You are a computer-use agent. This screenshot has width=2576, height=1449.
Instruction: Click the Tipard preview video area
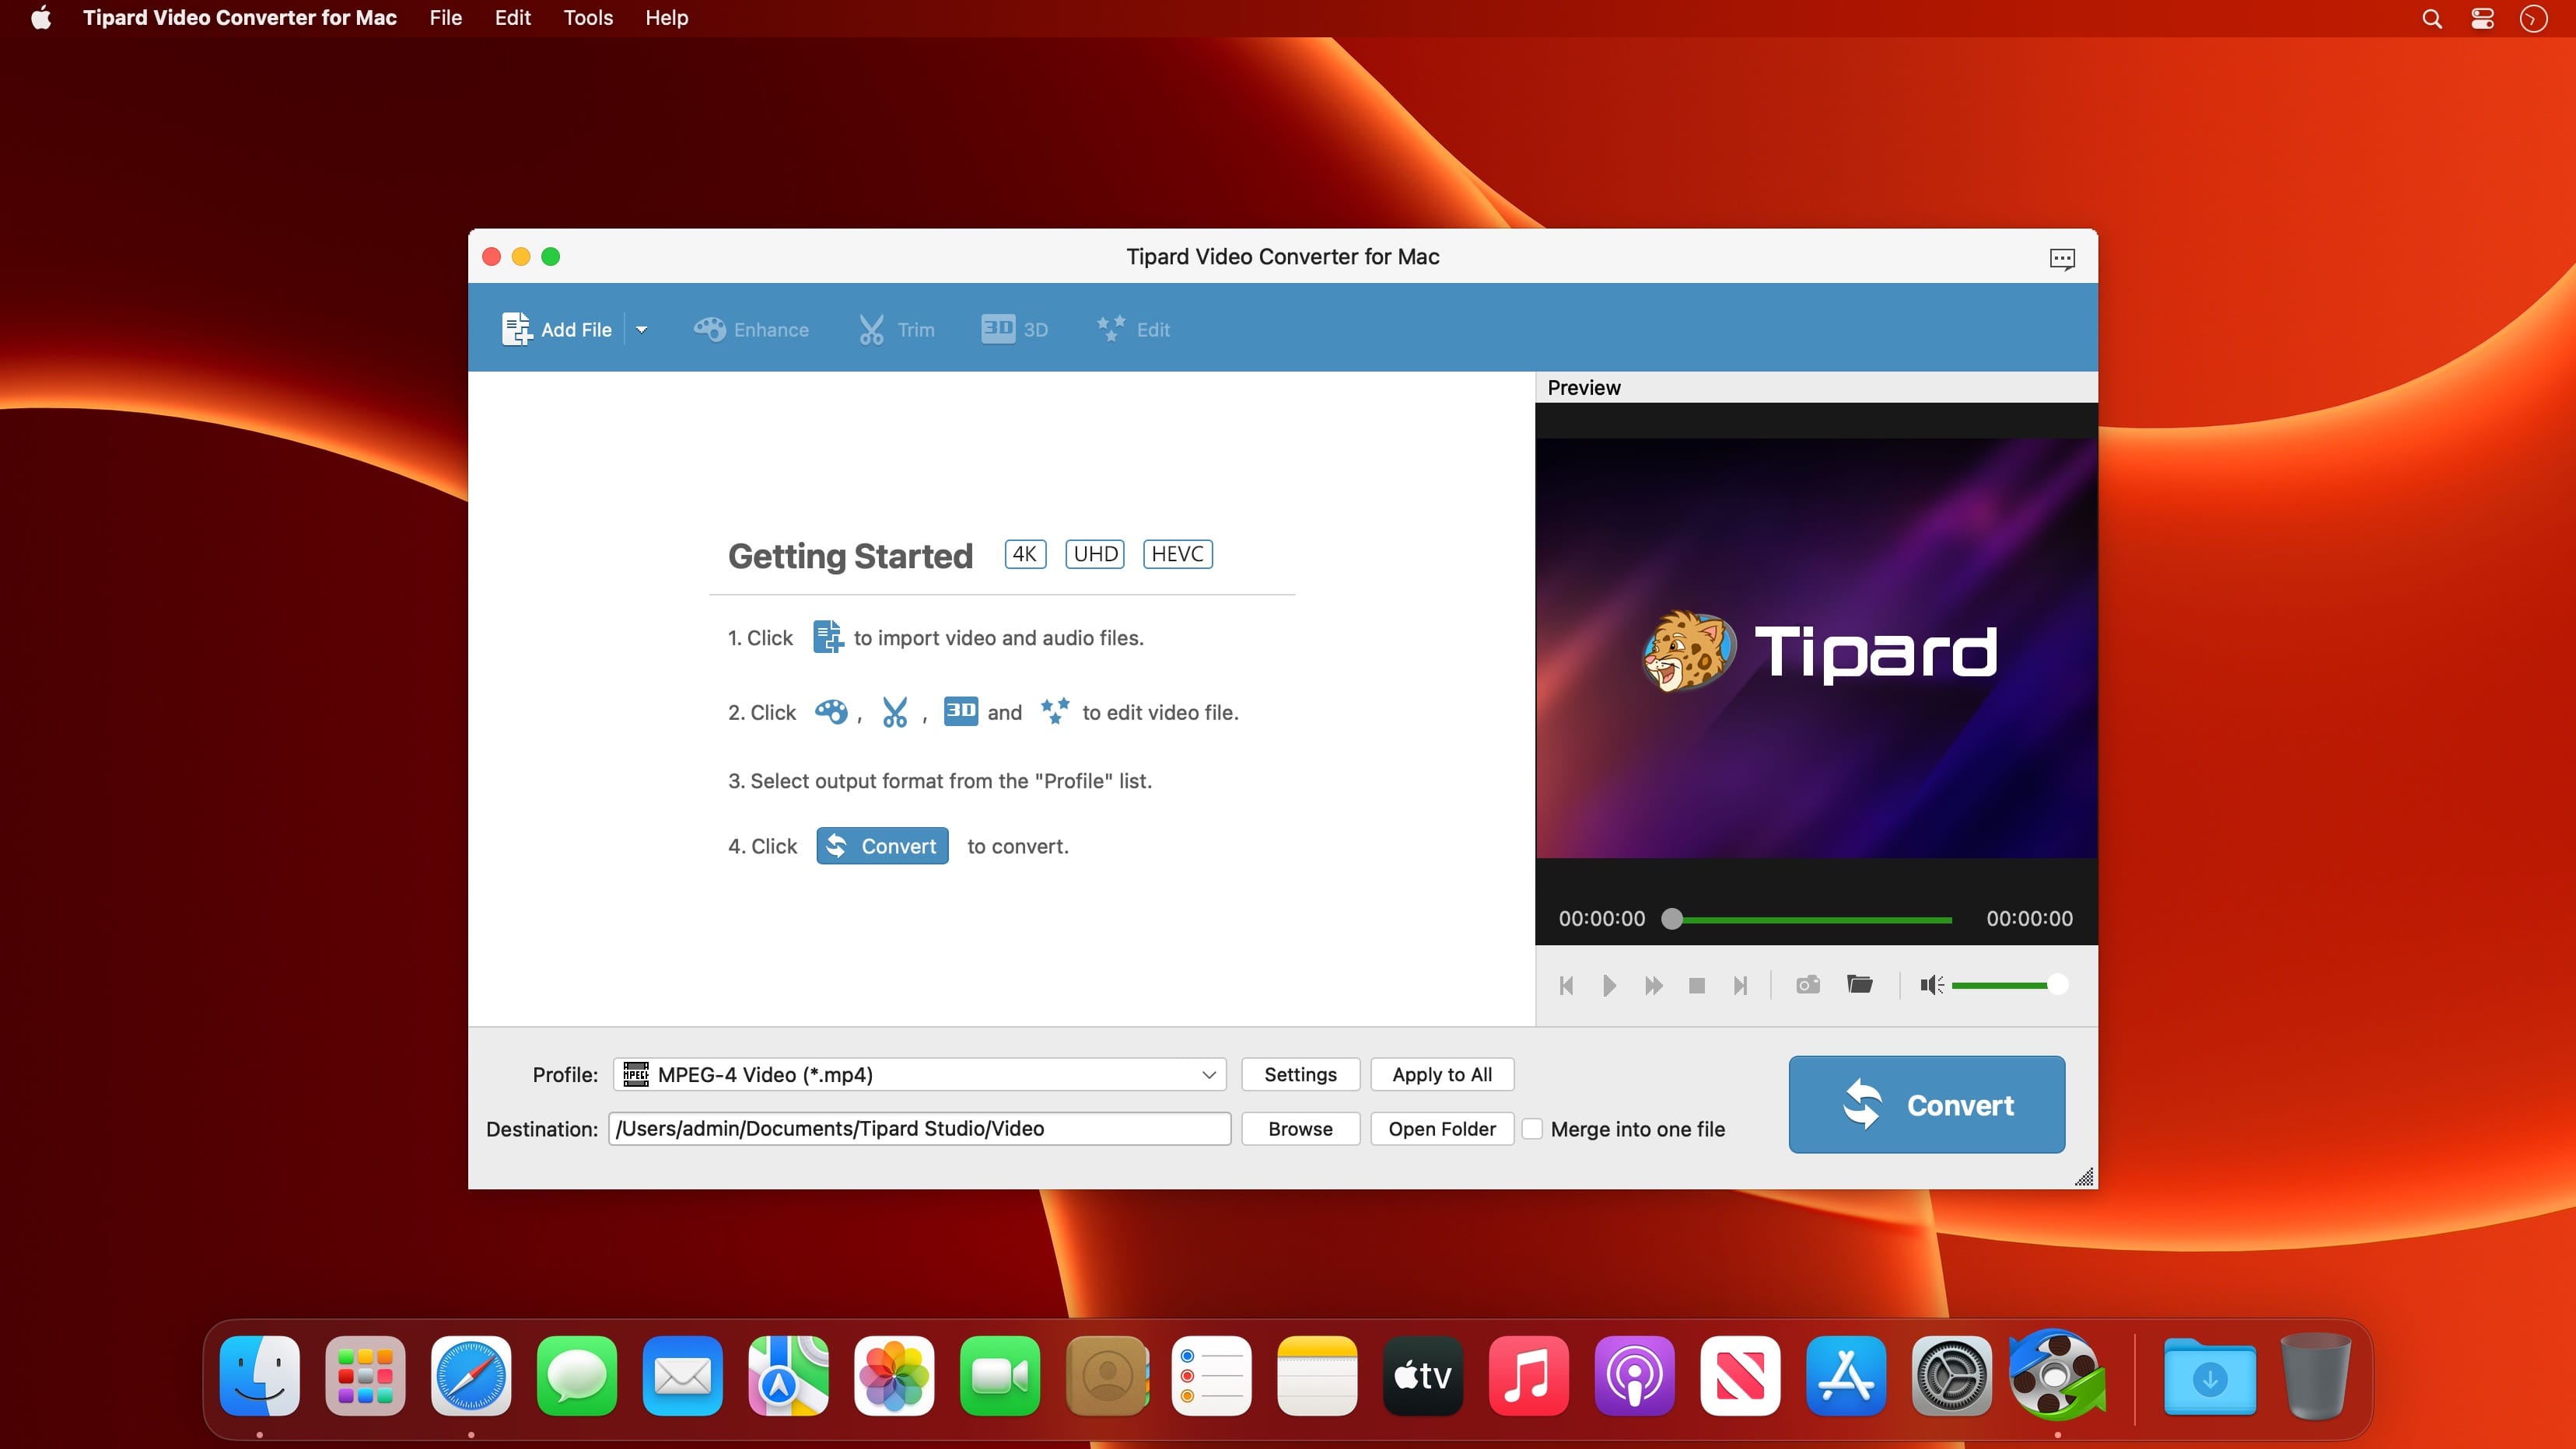pyautogui.click(x=1816, y=648)
